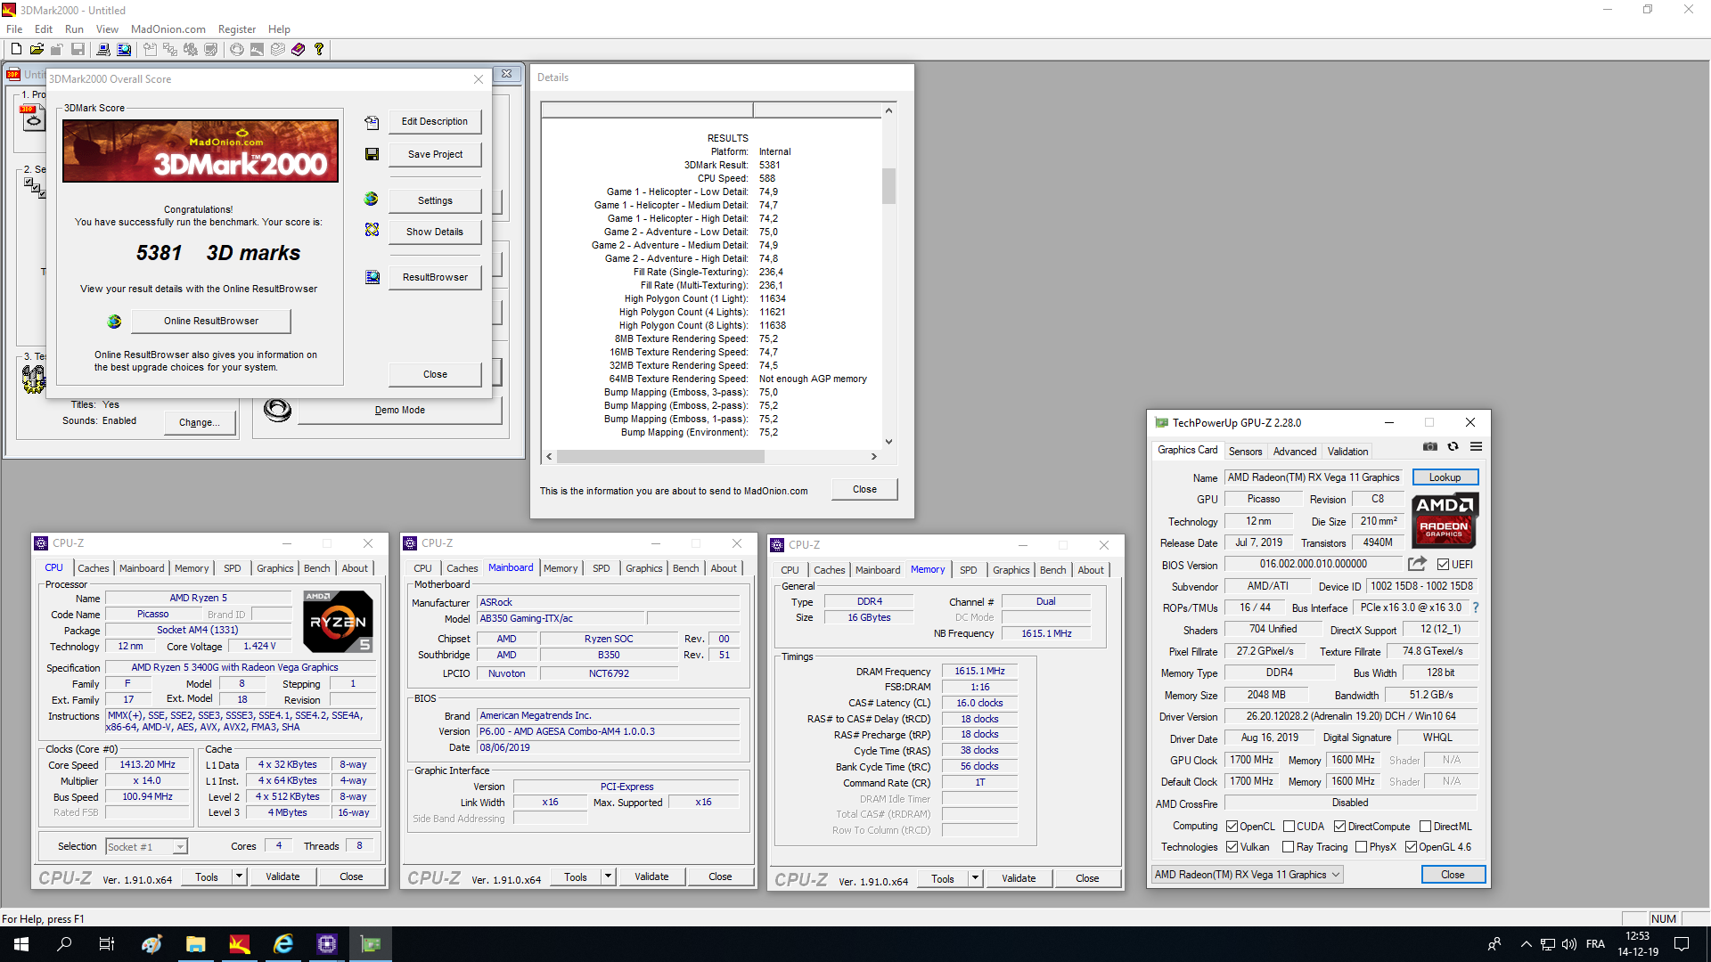Click the Open project folder toolbar icon
Viewport: 1711px width, 962px height.
pyautogui.click(x=37, y=50)
